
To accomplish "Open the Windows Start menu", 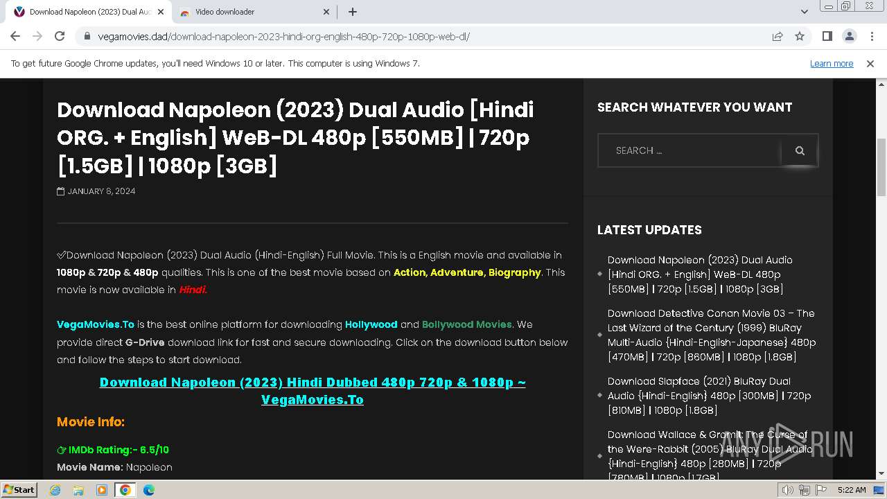I will (x=19, y=489).
